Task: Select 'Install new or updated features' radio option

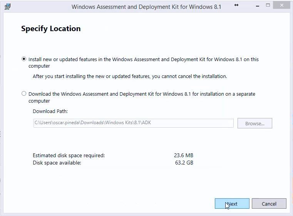Action: click(24, 59)
